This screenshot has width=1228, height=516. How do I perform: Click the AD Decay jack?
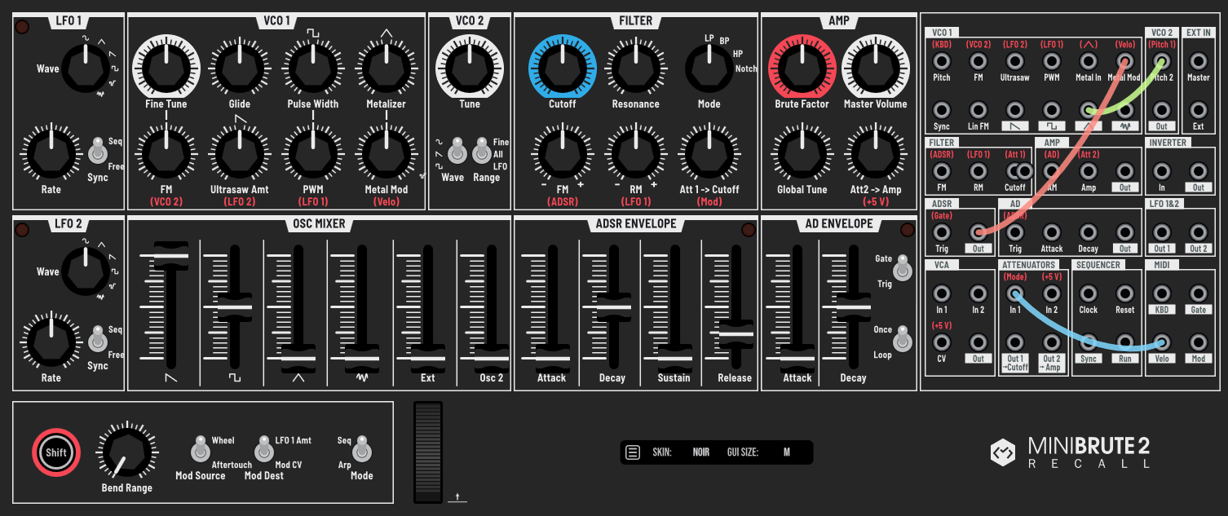point(1088,232)
